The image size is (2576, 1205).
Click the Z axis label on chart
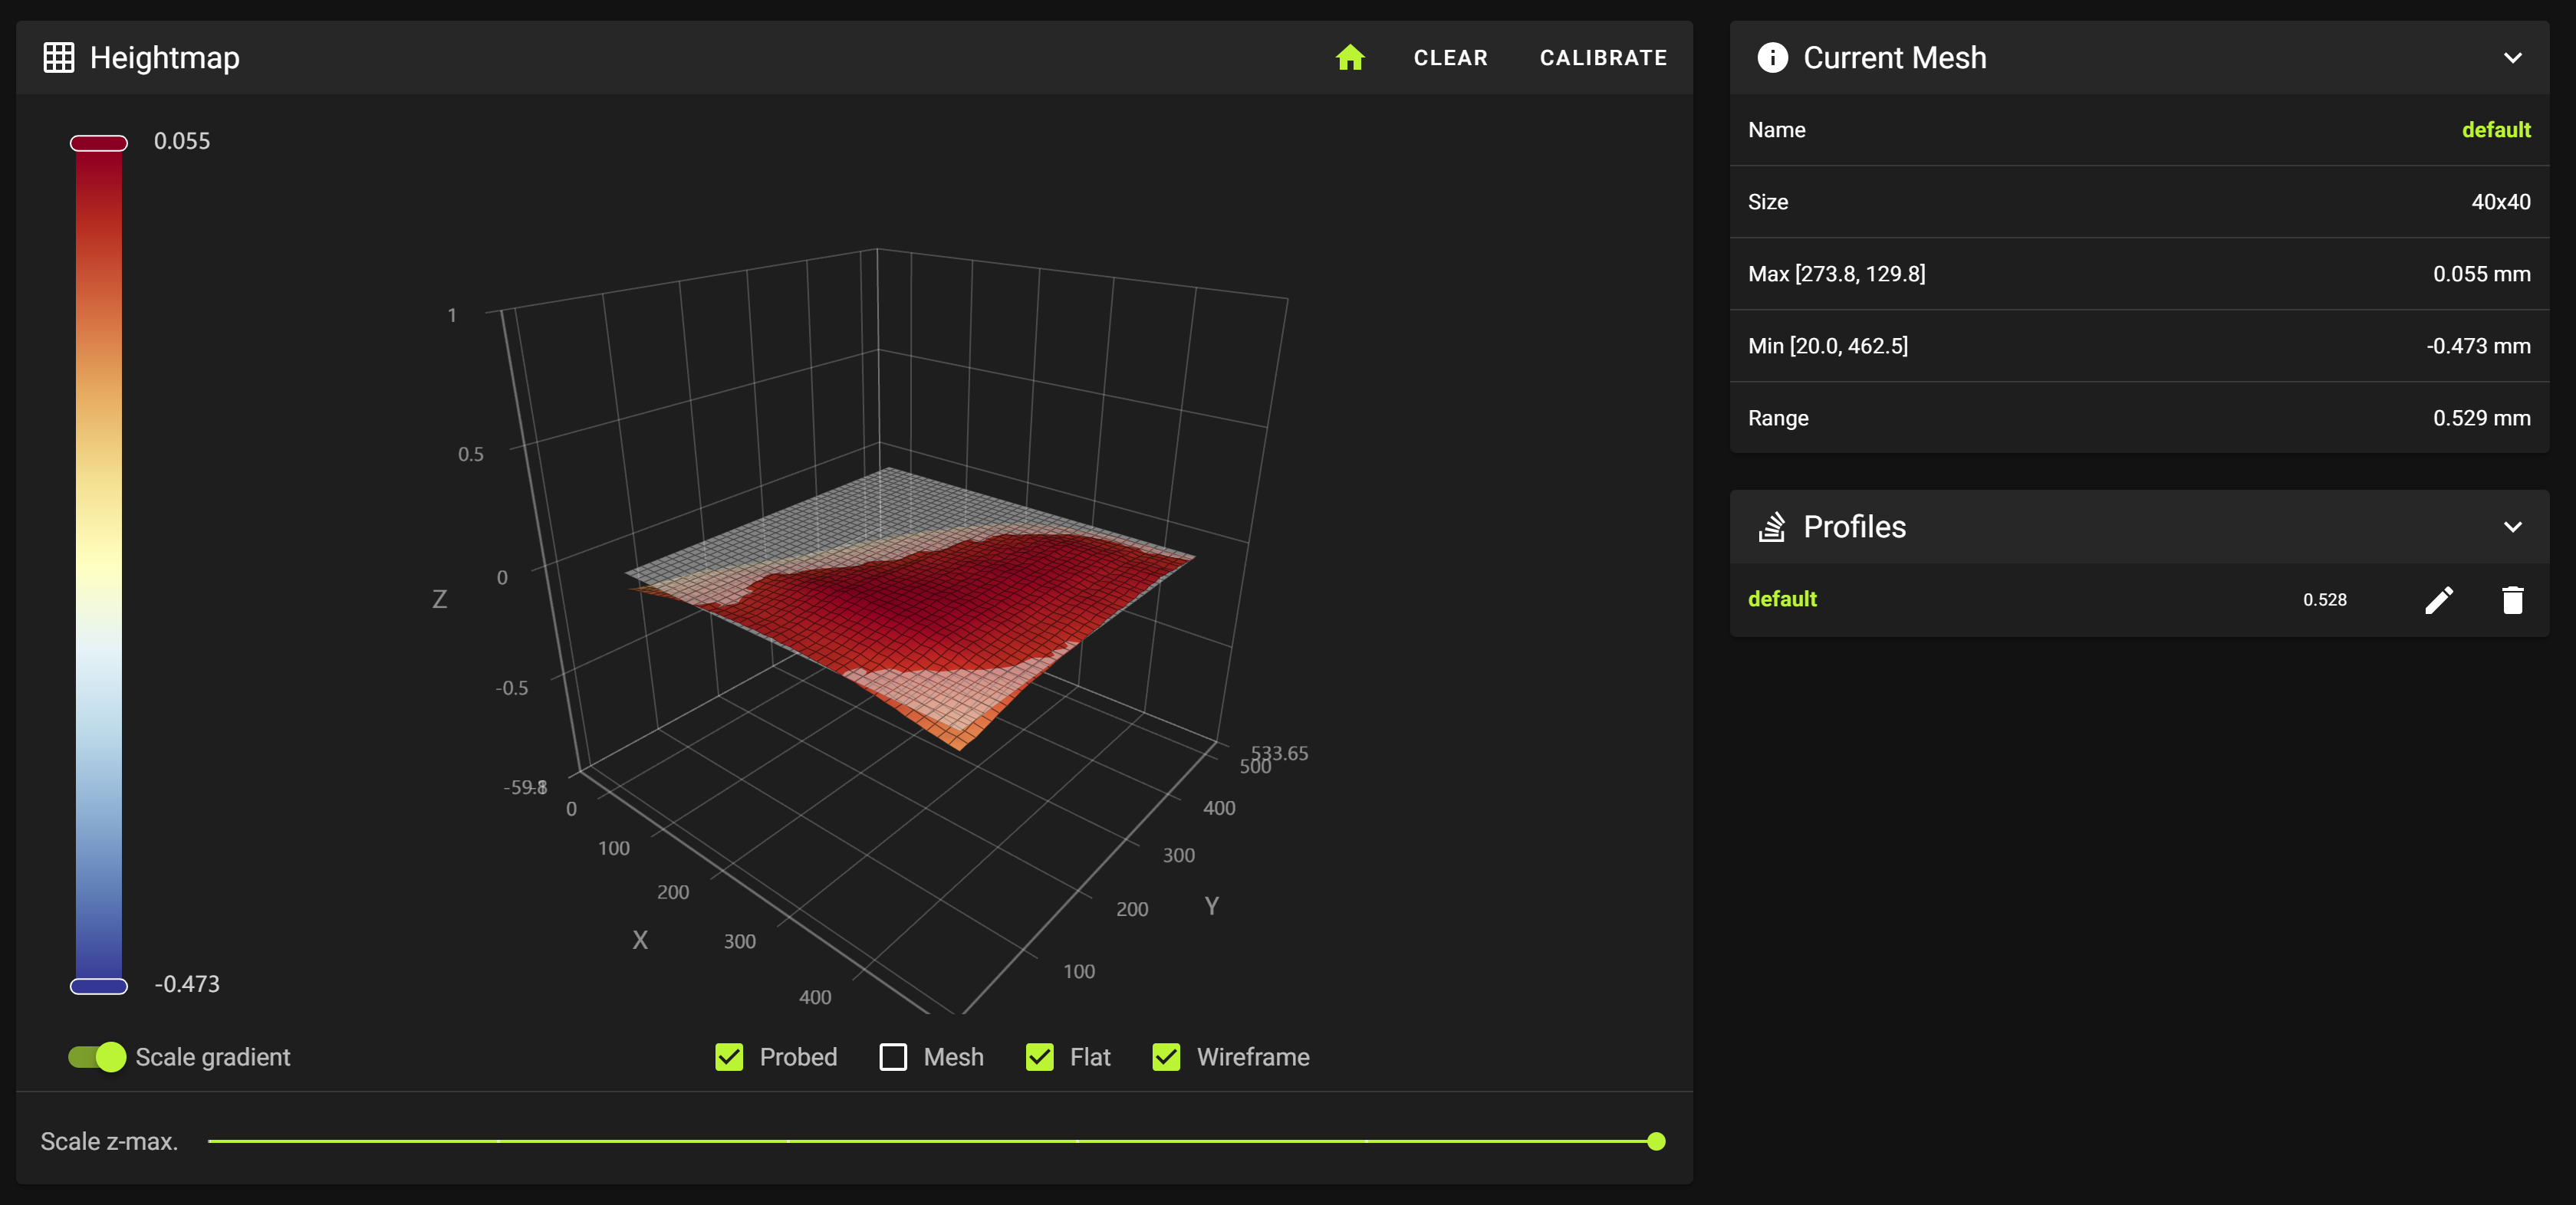[x=439, y=599]
